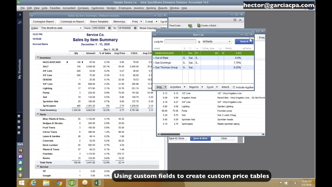Open the sidebar search magnifier

click(x=20, y=23)
